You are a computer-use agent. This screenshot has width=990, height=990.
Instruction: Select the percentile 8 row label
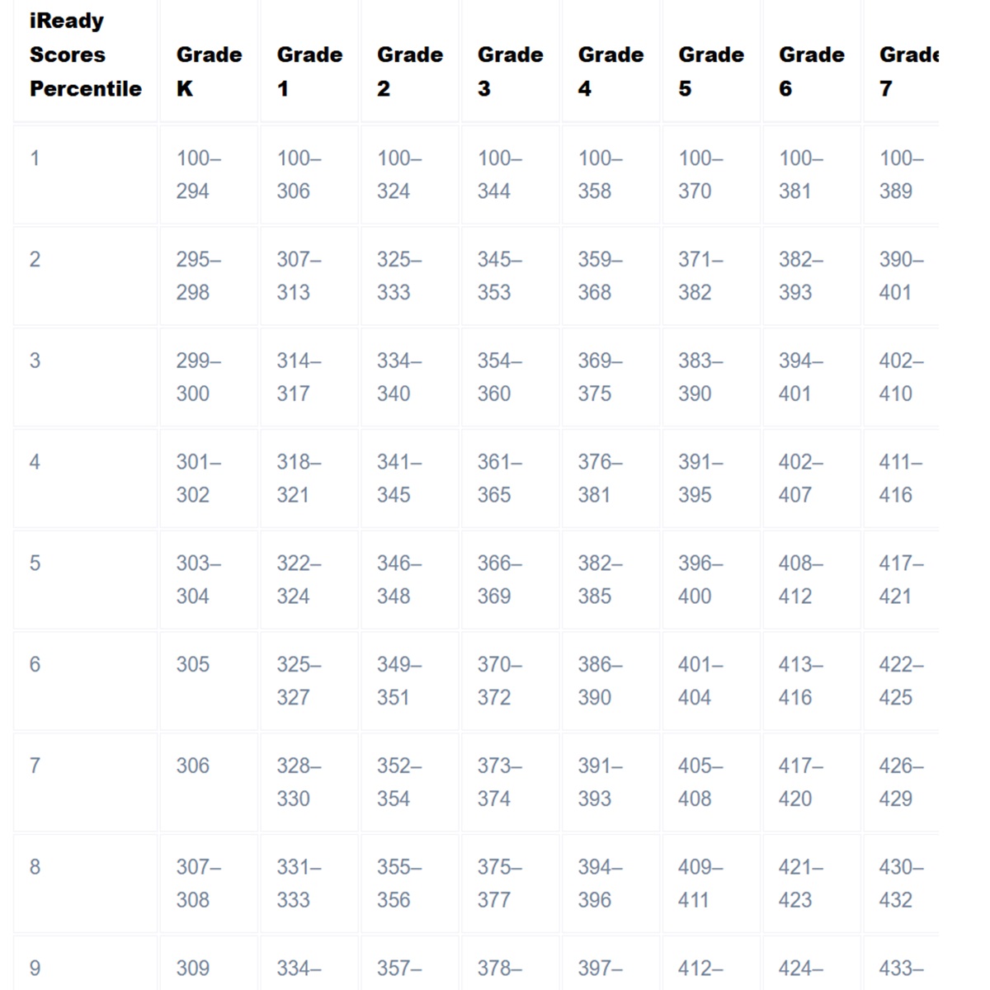[35, 867]
